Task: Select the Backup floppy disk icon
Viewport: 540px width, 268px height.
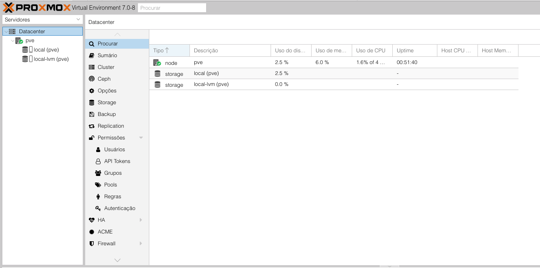Action: pyautogui.click(x=92, y=114)
